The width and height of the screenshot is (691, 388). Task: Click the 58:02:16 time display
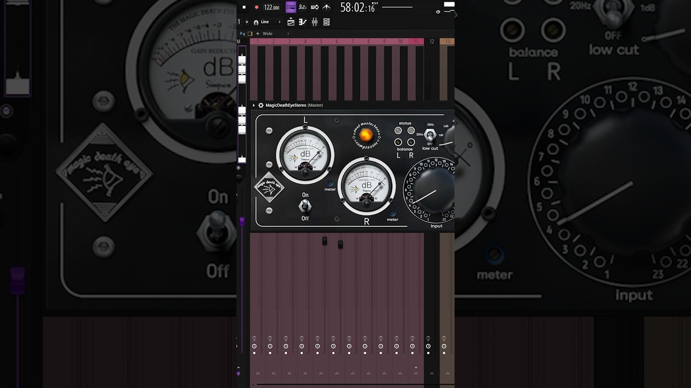[357, 8]
